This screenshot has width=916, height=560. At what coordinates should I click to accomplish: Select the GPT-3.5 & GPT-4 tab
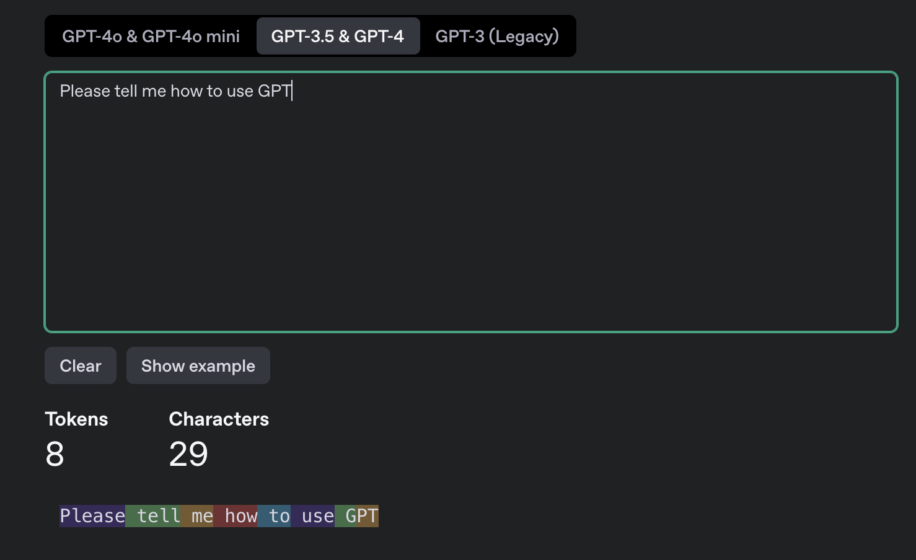[338, 36]
